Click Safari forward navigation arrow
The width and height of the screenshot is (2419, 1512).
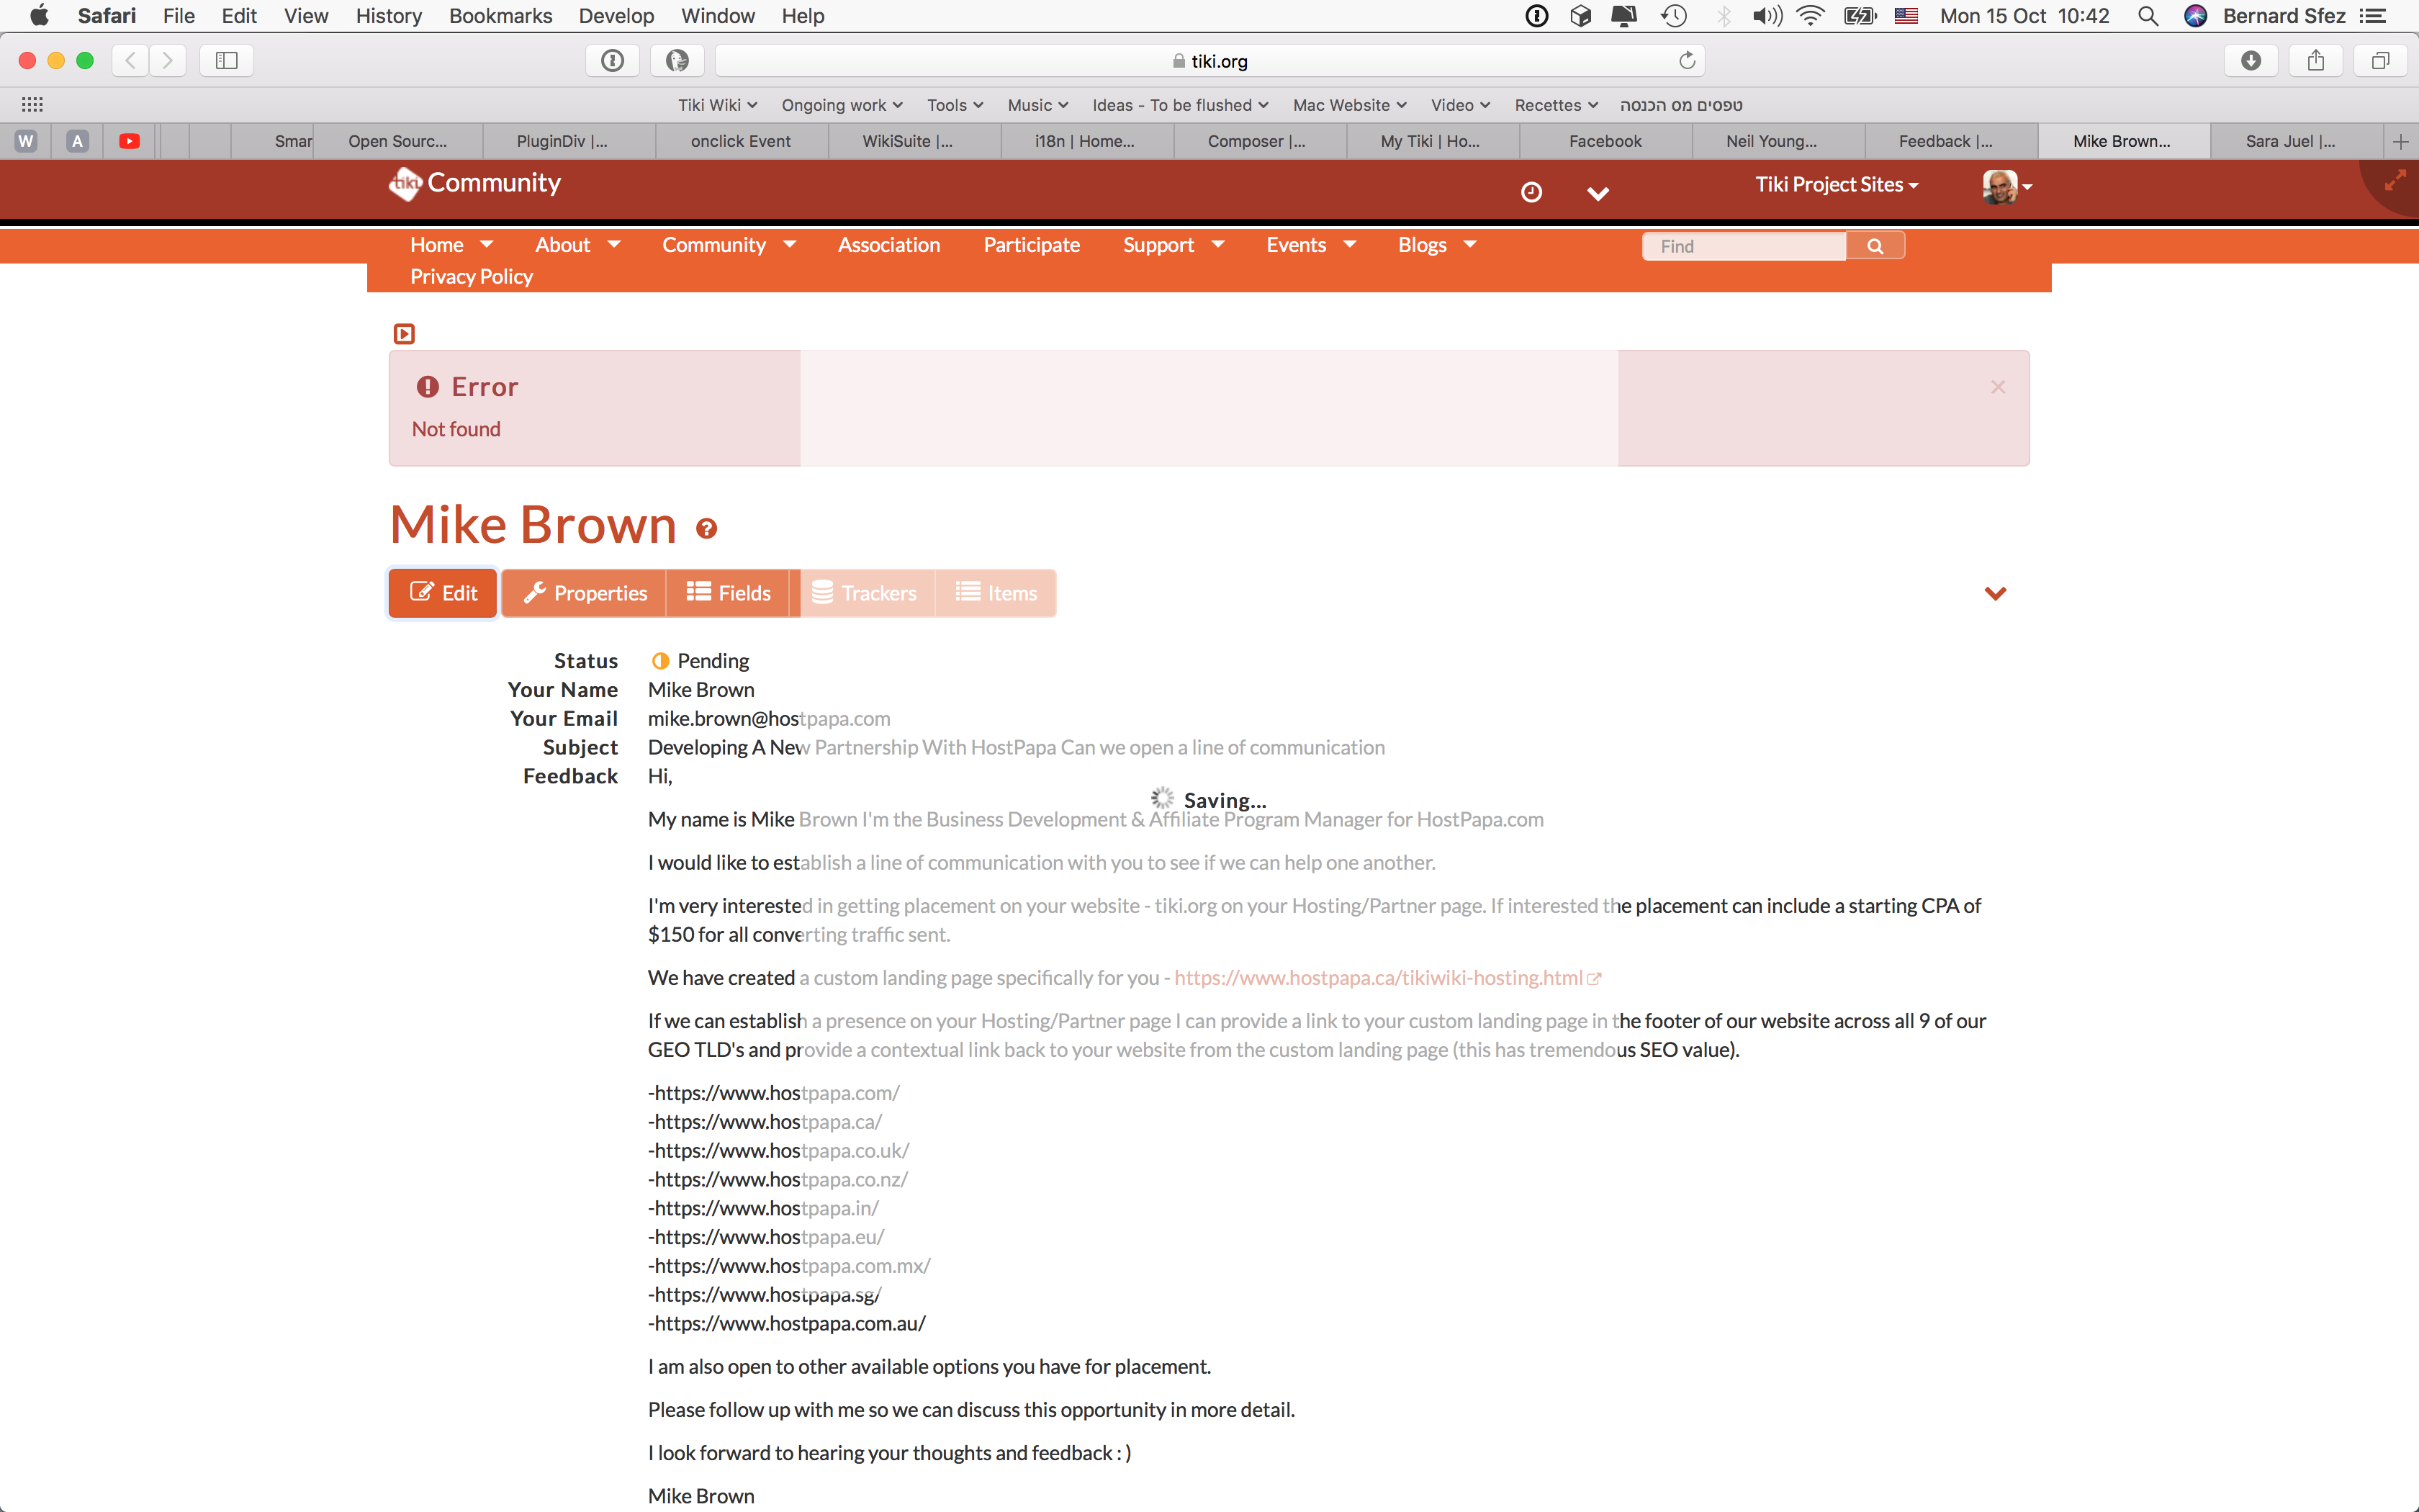pos(168,61)
